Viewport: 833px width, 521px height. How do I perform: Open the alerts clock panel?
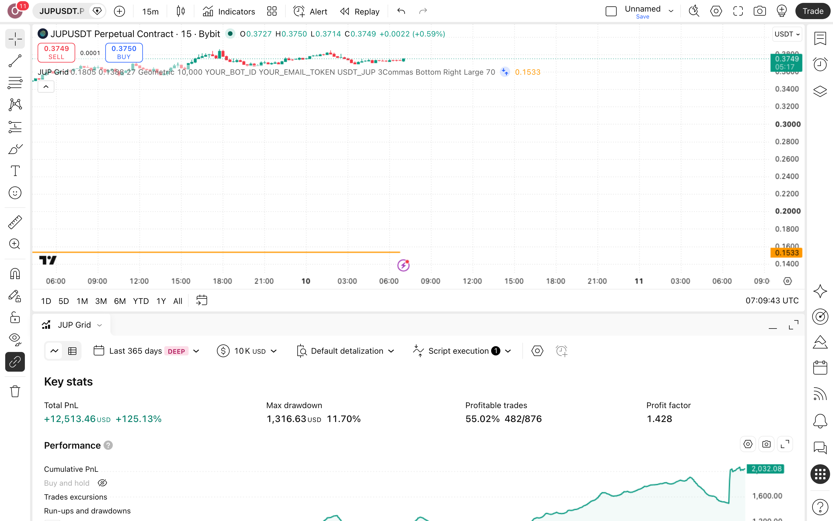point(820,65)
